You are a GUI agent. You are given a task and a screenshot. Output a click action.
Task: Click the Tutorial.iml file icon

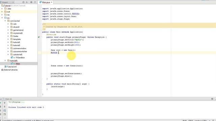click(x=5, y=67)
